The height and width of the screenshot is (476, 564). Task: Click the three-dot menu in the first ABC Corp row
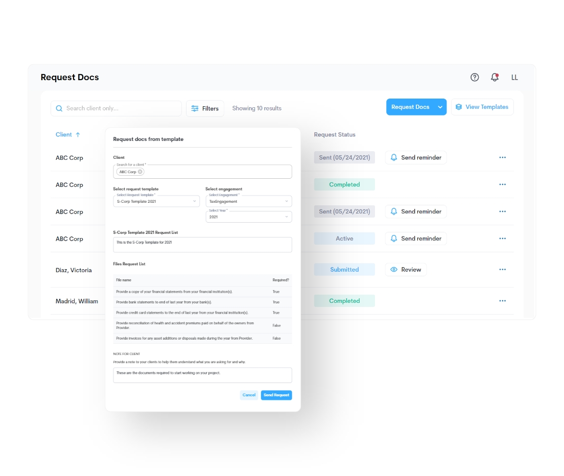502,157
